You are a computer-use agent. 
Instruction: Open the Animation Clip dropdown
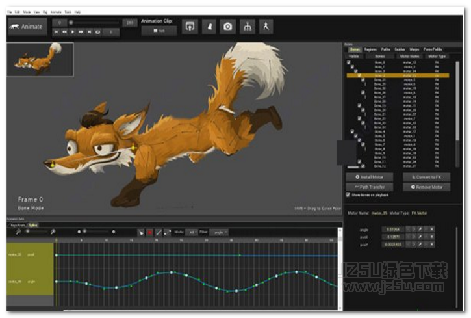(159, 31)
